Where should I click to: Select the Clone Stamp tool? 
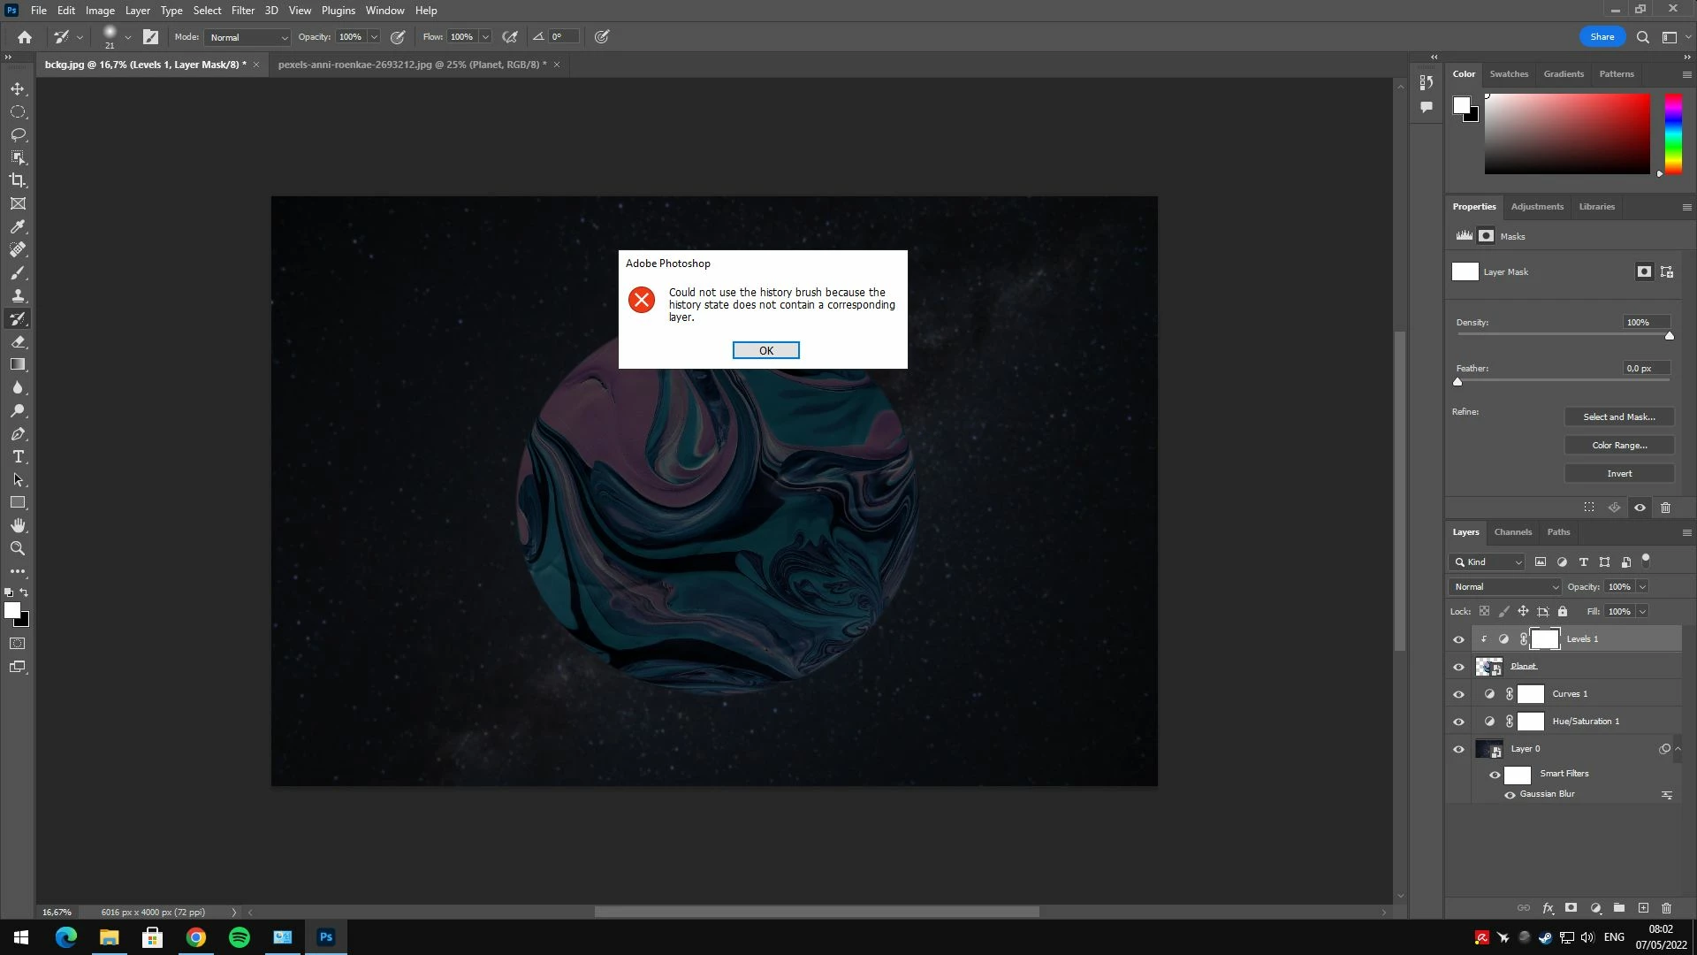pos(18,295)
